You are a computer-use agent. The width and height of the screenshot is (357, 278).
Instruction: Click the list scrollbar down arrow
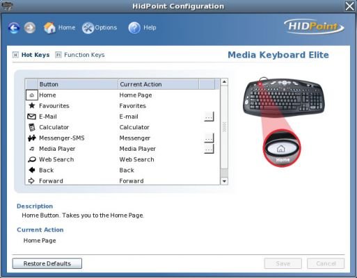(x=224, y=181)
